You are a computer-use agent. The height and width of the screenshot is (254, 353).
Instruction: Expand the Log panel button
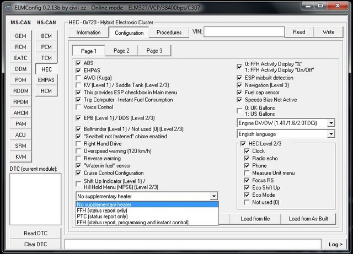tap(335, 245)
